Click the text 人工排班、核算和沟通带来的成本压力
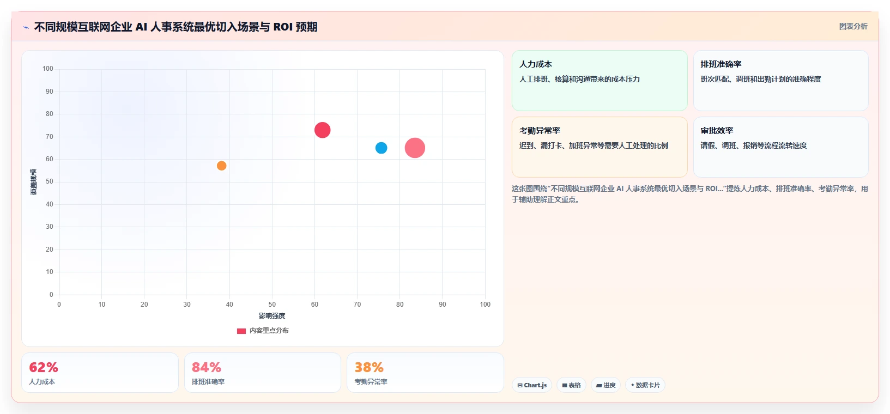The width and height of the screenshot is (890, 414). [579, 79]
